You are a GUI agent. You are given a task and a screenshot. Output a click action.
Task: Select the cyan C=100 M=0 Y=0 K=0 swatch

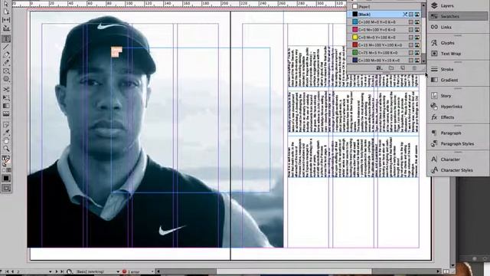pyautogui.click(x=384, y=22)
